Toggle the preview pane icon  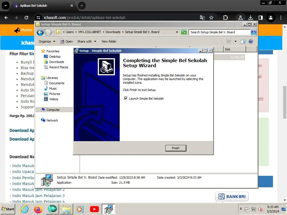click(x=243, y=41)
